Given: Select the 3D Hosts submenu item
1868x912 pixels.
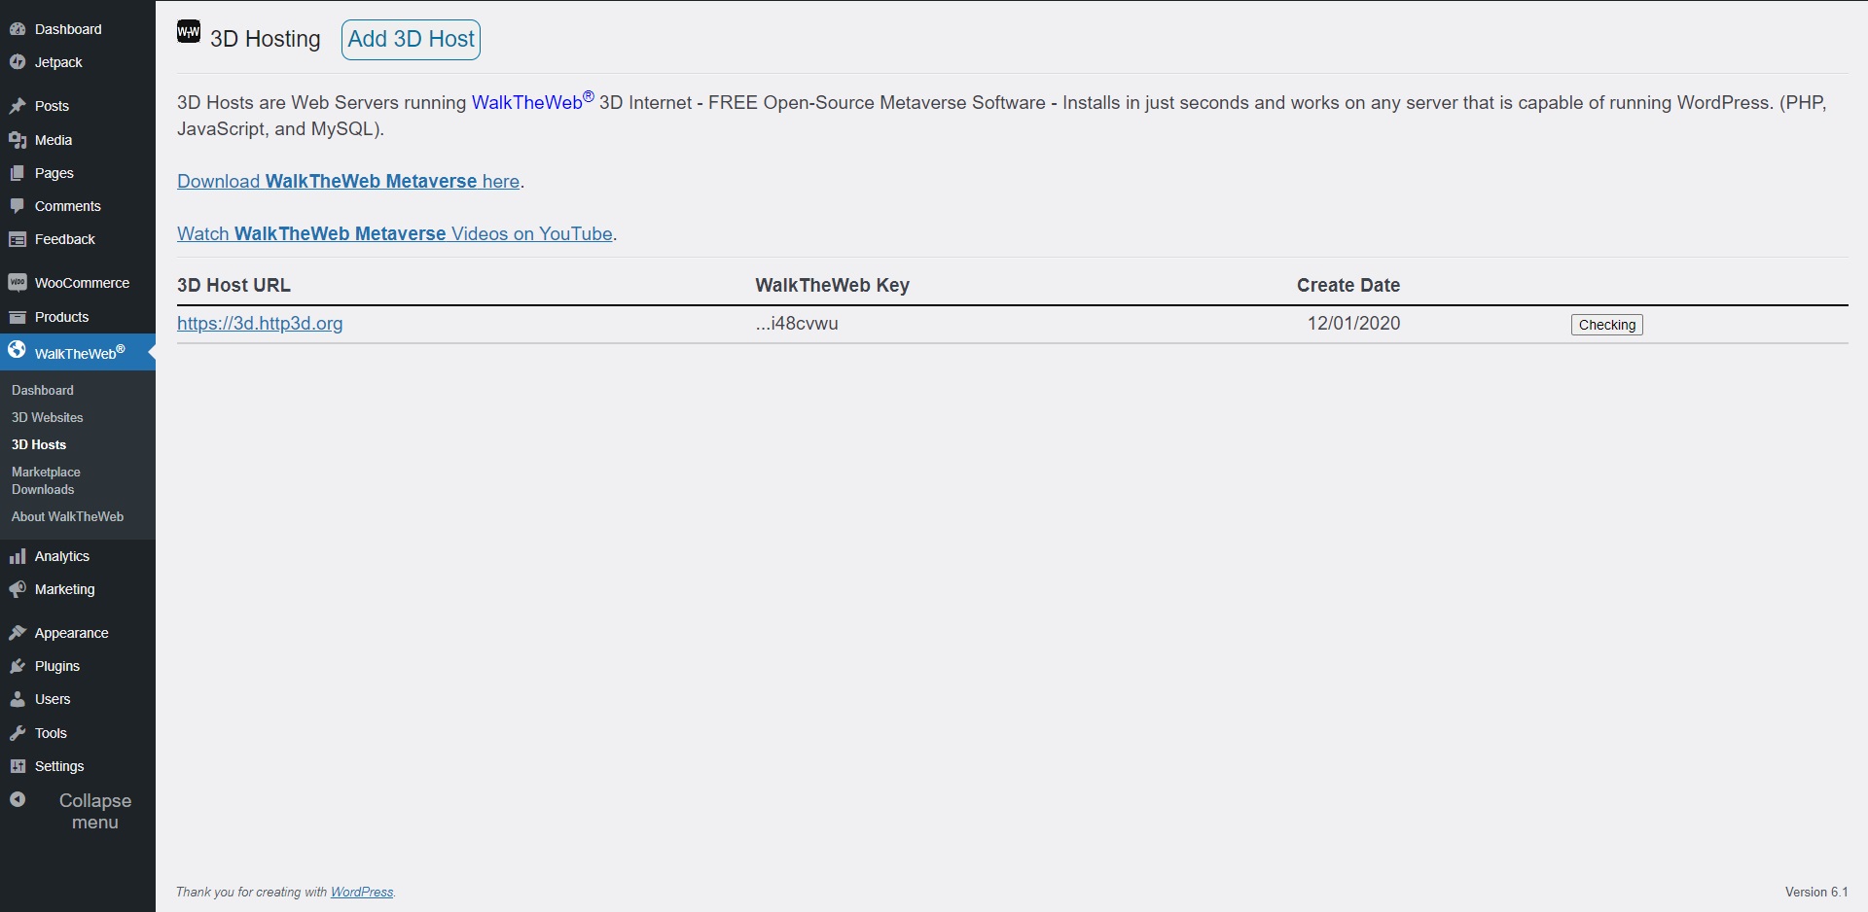Looking at the screenshot, I should click(39, 444).
